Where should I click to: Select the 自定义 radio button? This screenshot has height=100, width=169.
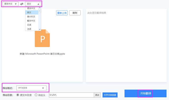coord(36,95)
